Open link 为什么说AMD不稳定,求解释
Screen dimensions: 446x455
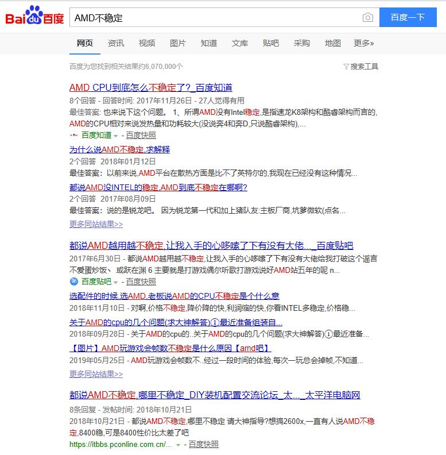click(x=119, y=149)
